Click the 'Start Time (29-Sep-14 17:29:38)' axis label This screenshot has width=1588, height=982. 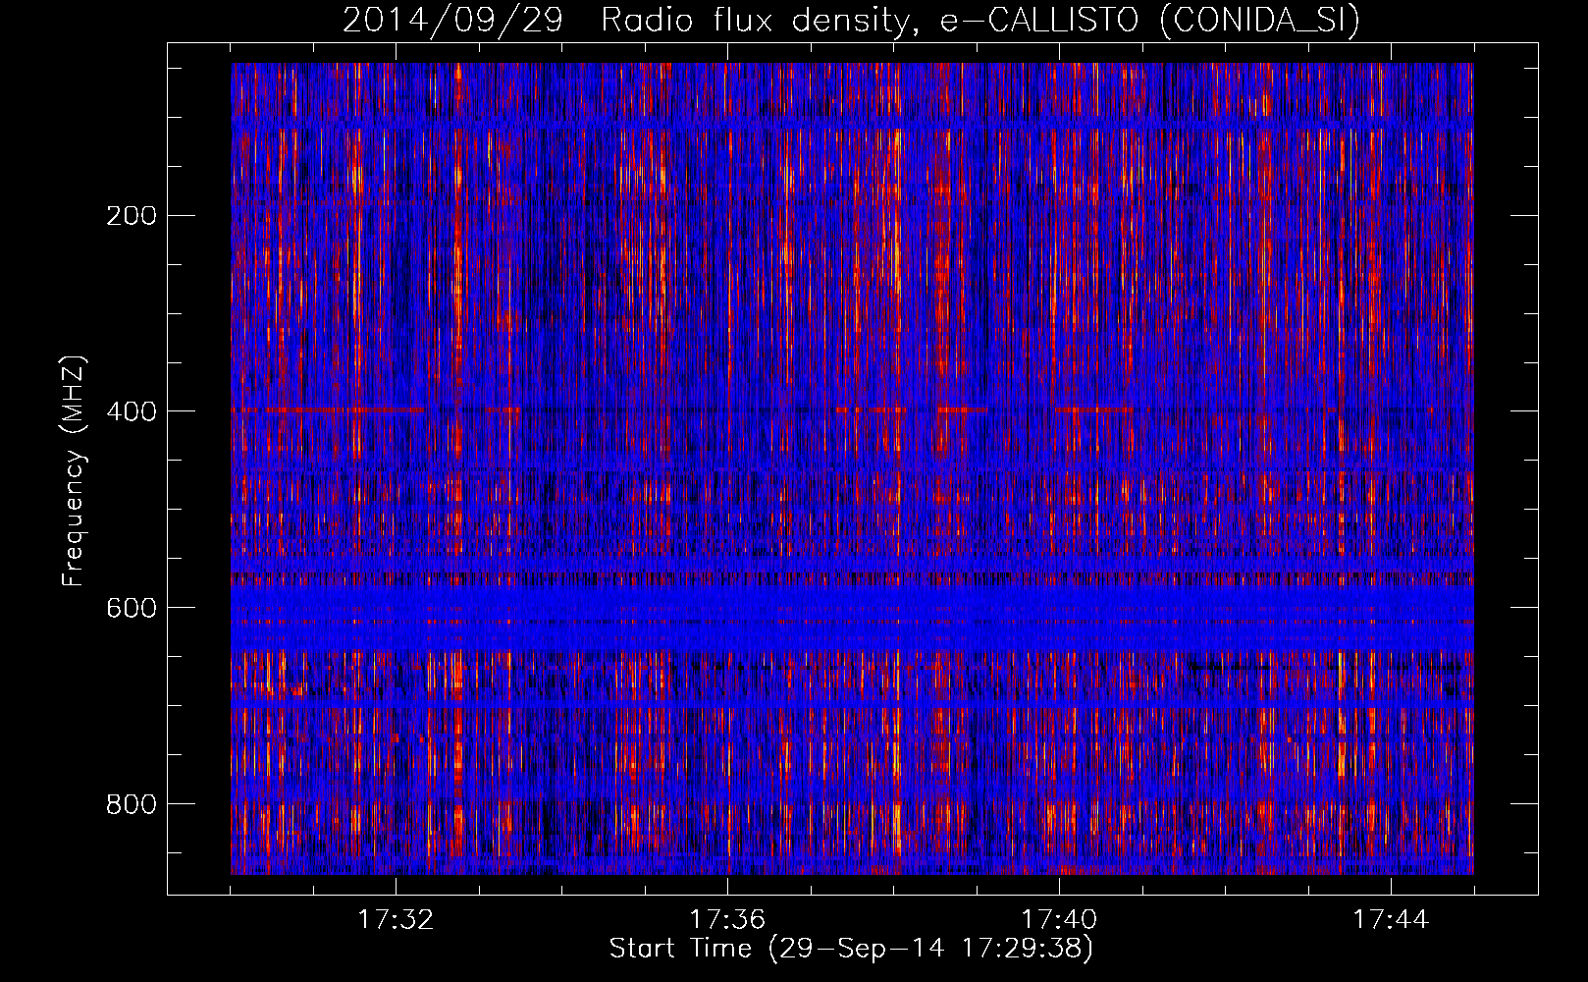tap(851, 949)
